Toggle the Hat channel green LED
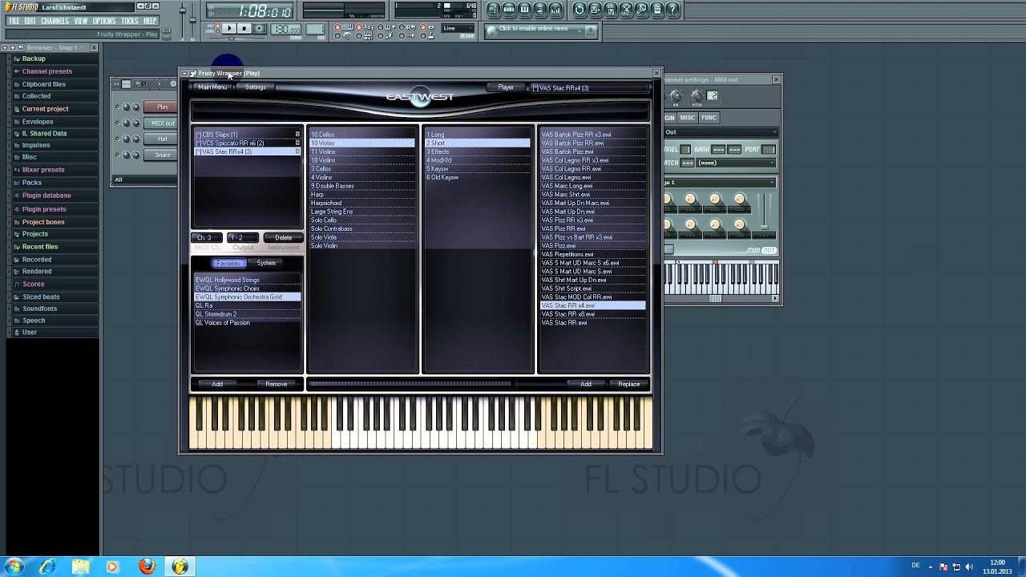This screenshot has width=1026, height=577. (x=117, y=139)
